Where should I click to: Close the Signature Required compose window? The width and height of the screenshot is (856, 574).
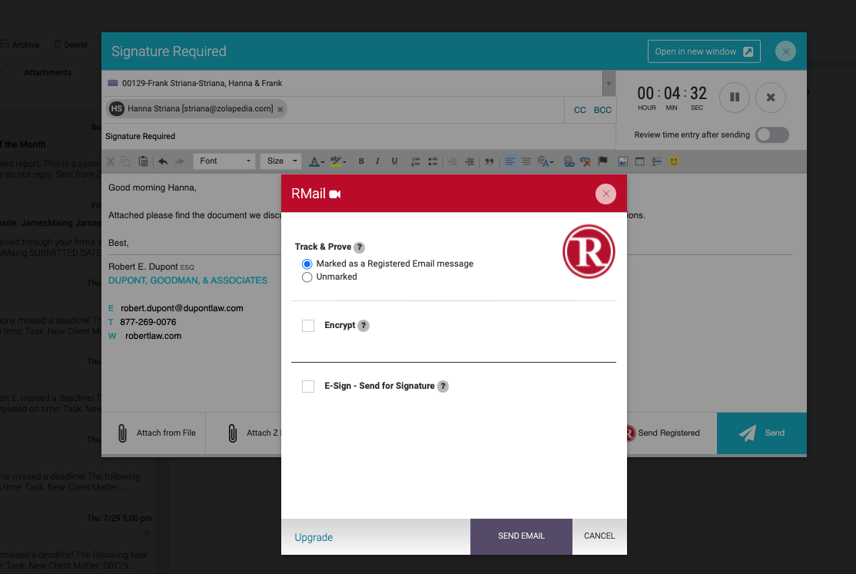(x=785, y=51)
